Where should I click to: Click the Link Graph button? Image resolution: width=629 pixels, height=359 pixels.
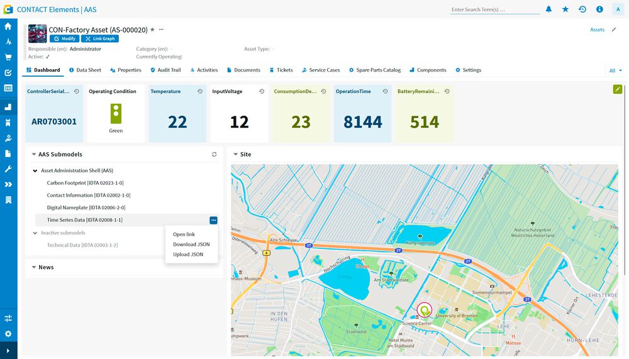click(100, 38)
